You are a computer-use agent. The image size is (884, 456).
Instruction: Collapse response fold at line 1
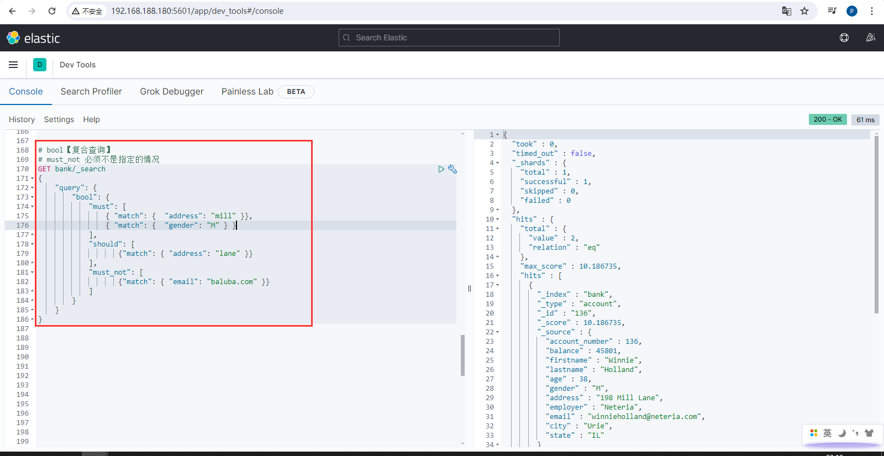tap(497, 135)
